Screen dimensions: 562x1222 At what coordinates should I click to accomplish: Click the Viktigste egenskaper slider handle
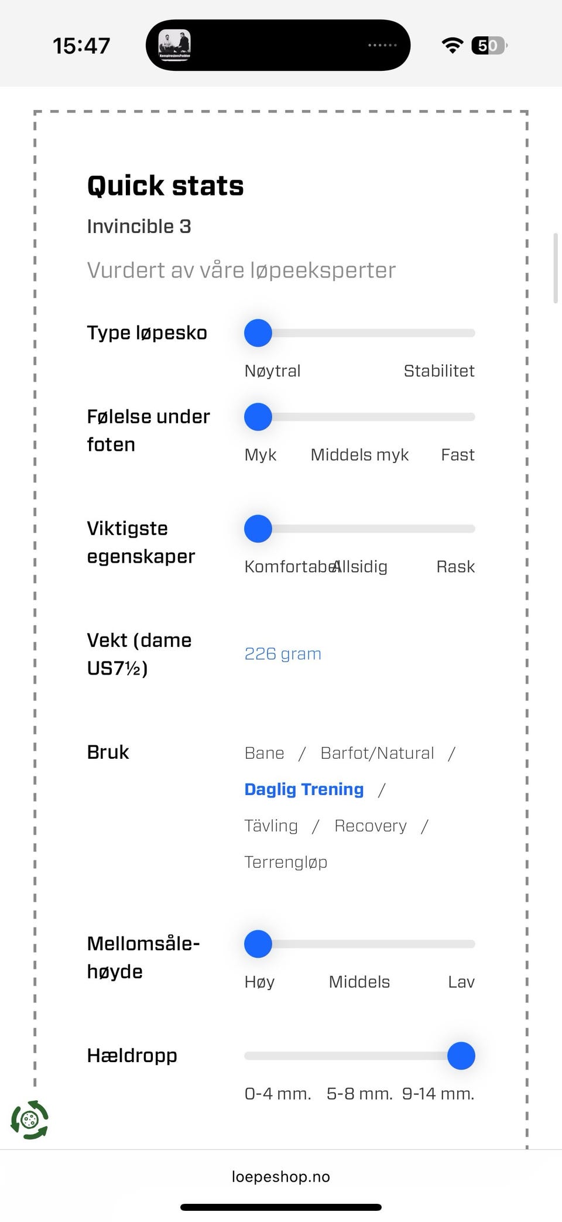(x=258, y=529)
